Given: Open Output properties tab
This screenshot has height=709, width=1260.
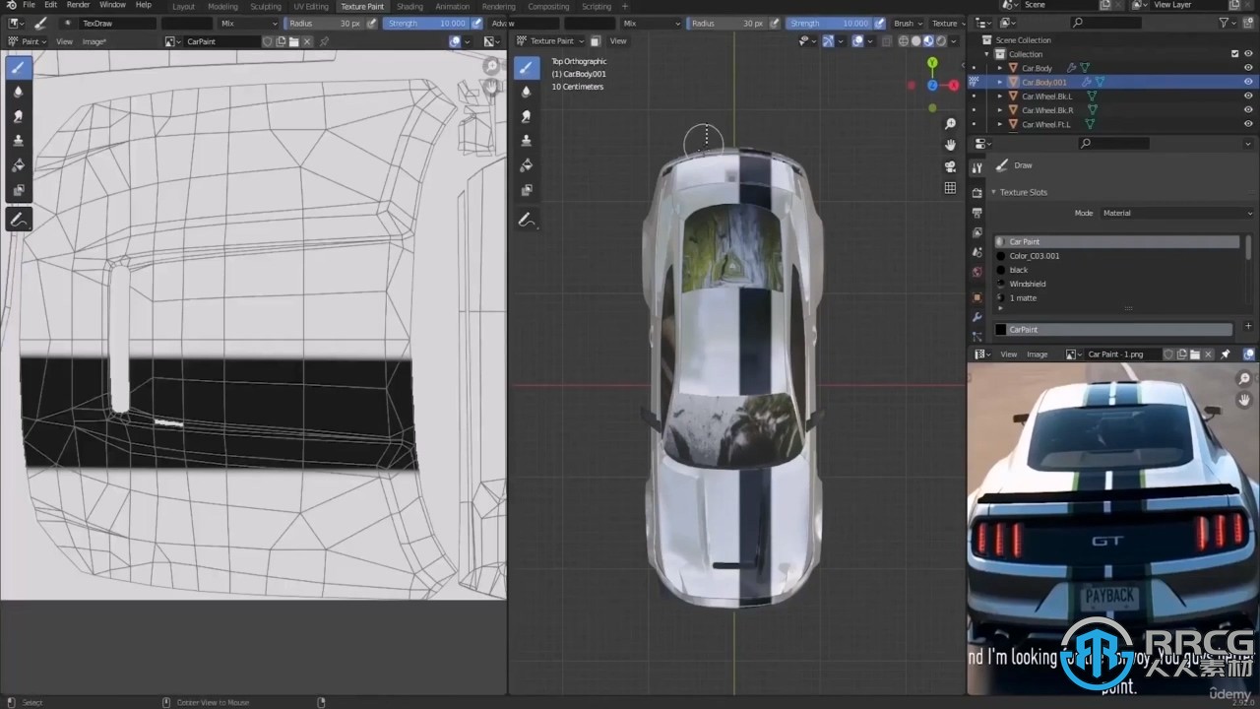Looking at the screenshot, I should click(x=976, y=213).
